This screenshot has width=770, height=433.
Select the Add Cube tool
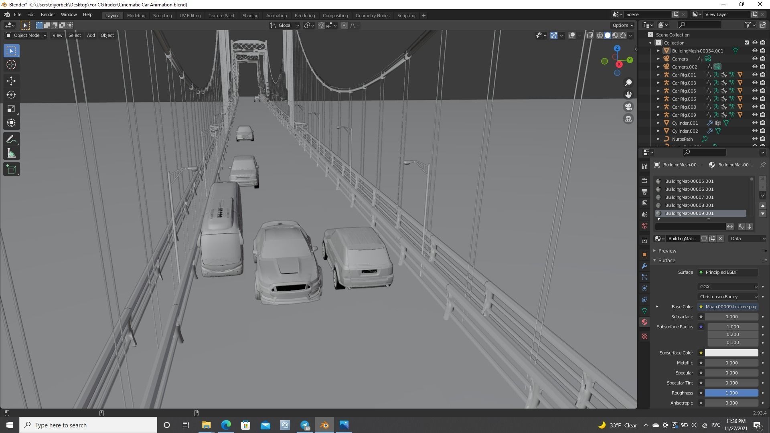point(11,170)
